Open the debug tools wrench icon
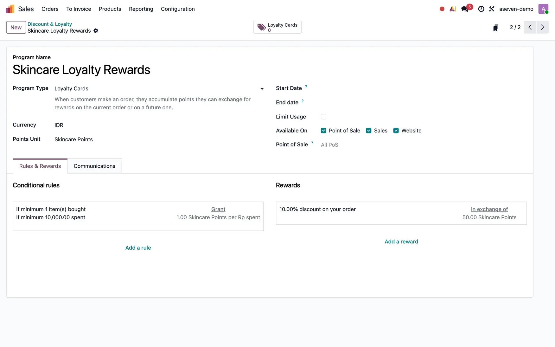555x347 pixels. pos(492,9)
